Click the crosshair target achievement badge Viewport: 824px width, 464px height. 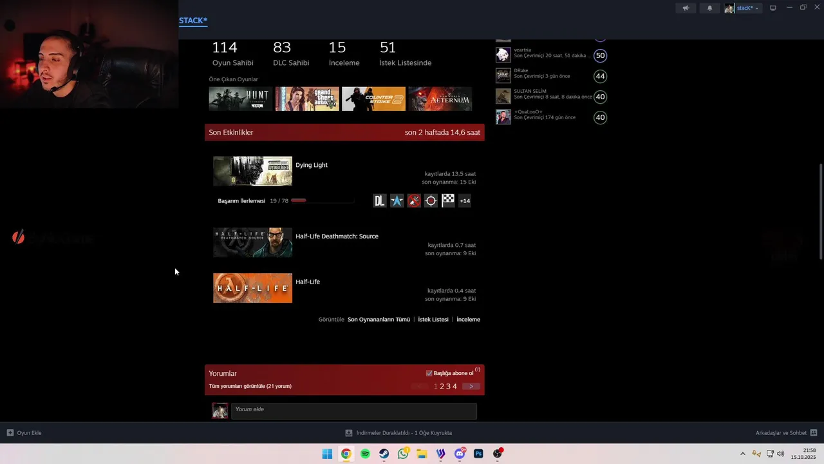click(x=431, y=201)
